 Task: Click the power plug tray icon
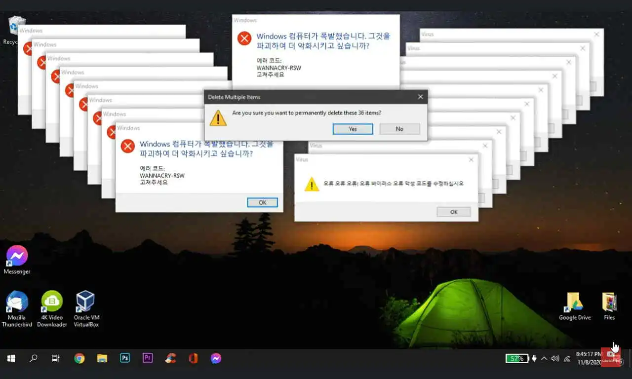pyautogui.click(x=534, y=358)
